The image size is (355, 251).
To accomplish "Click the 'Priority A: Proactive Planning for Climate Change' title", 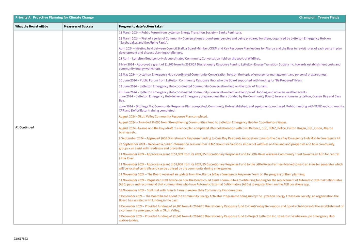I will [54, 18].
